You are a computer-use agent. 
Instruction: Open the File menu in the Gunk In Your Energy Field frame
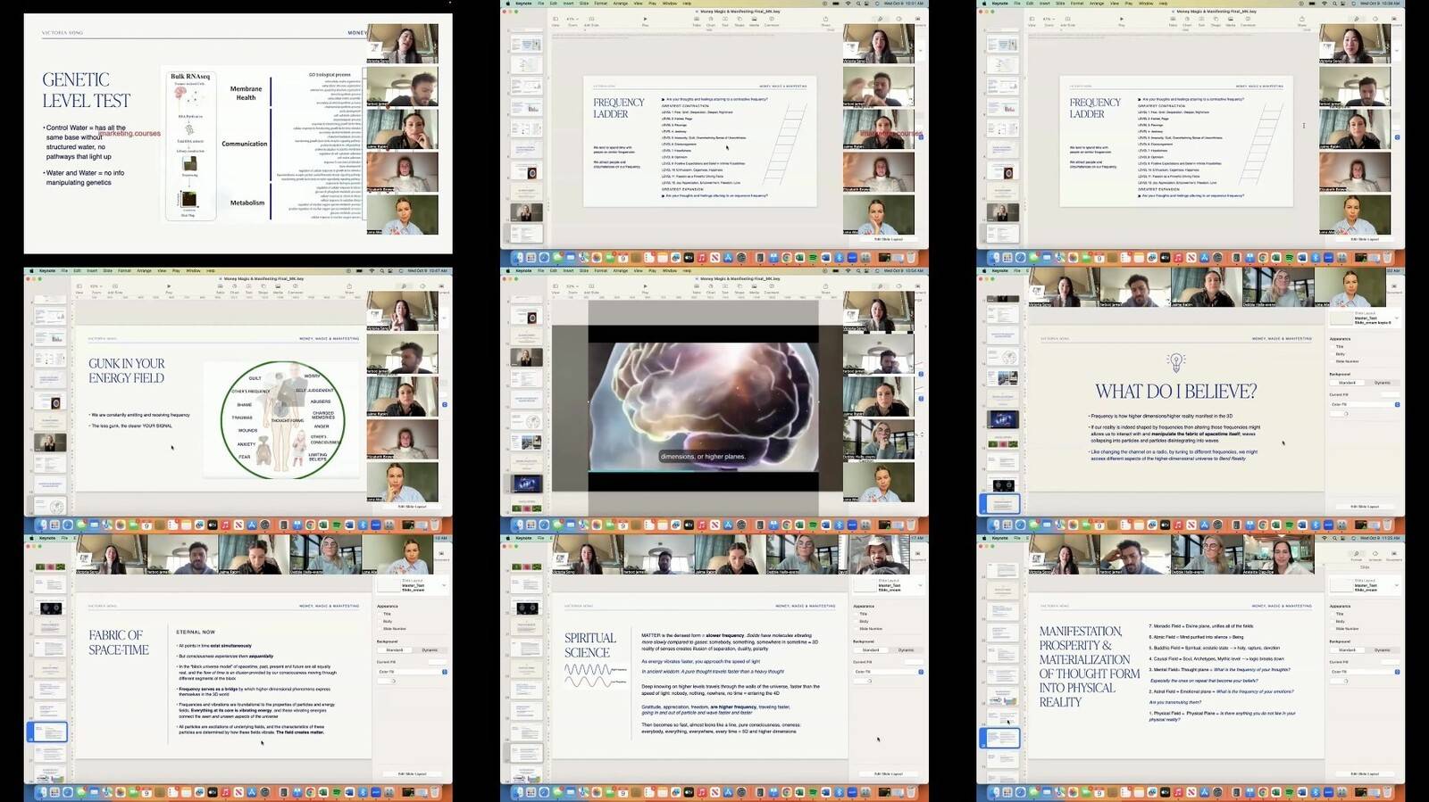pos(64,270)
